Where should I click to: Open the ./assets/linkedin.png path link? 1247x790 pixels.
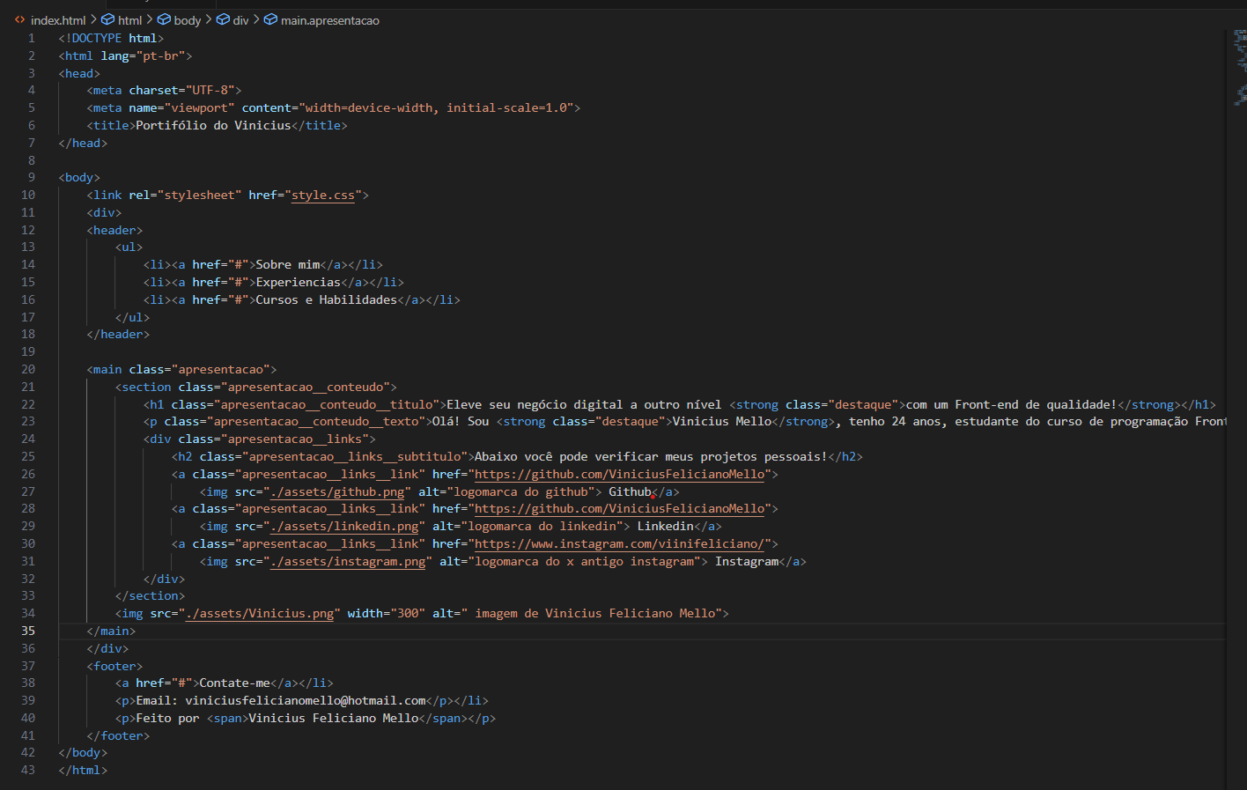344,527
